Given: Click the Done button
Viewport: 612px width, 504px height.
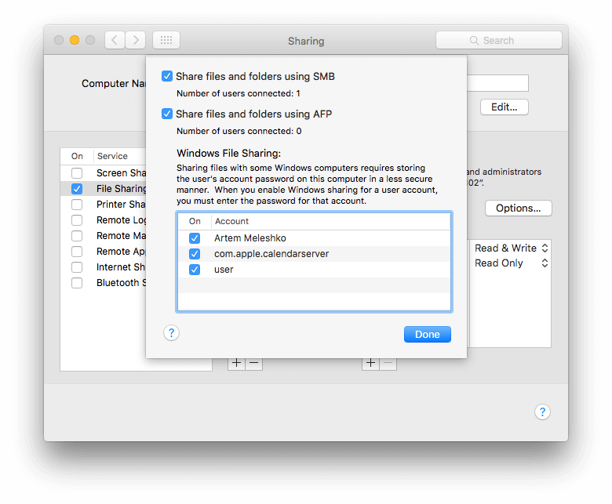Looking at the screenshot, I should coord(428,335).
